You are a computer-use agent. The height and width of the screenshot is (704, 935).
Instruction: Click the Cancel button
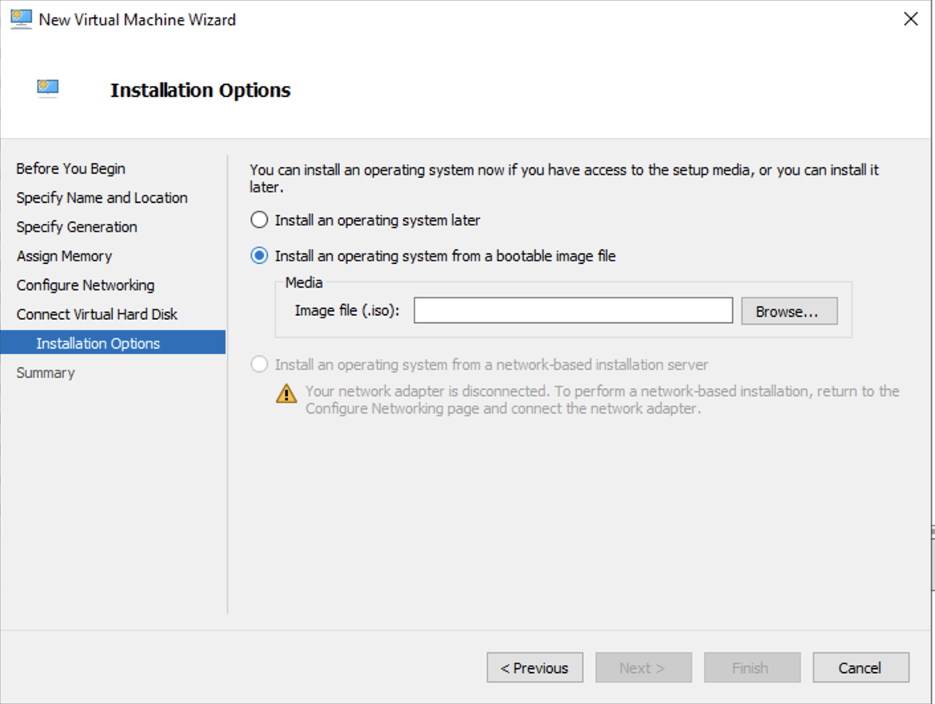tap(860, 668)
